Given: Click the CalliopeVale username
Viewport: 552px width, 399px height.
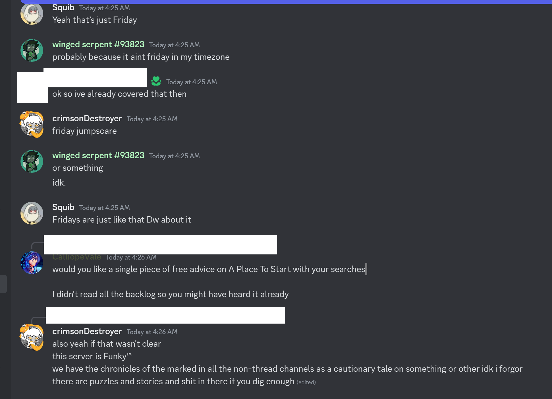Looking at the screenshot, I should 76,257.
